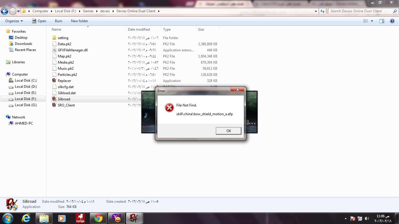The width and height of the screenshot is (399, 224).
Task: Select the Replacer application icon
Action: (x=54, y=81)
